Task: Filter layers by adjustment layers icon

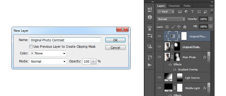Action: pos(186,12)
